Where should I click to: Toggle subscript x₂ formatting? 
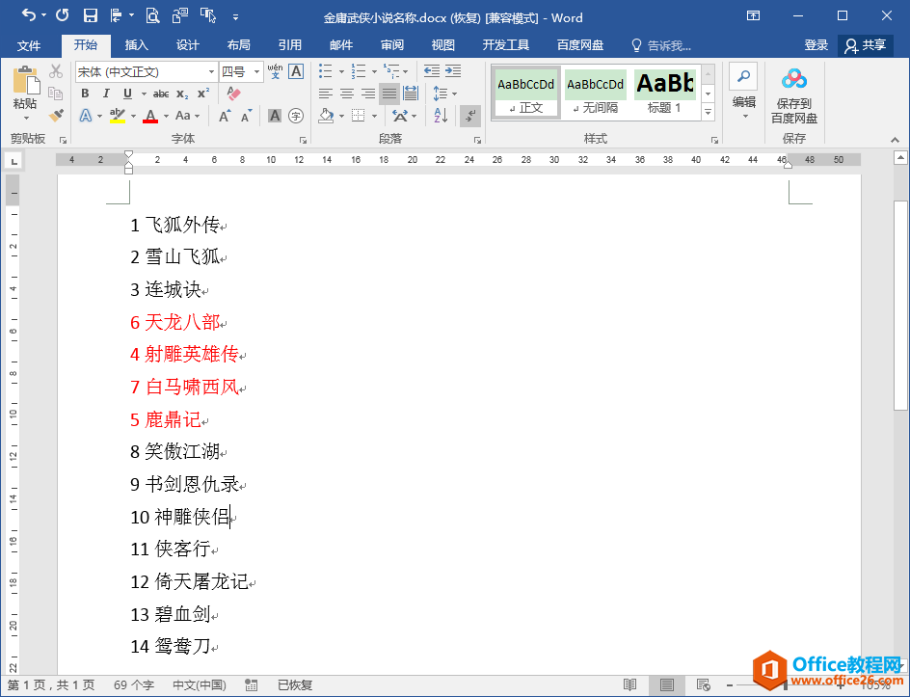pyautogui.click(x=182, y=94)
